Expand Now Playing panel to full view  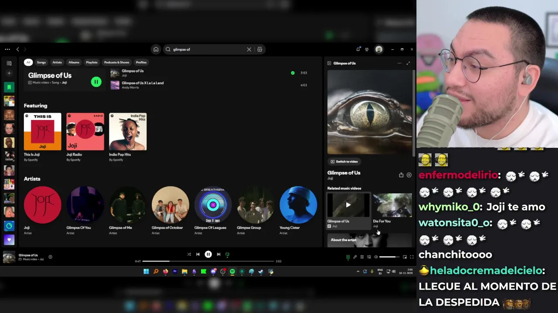click(x=408, y=63)
